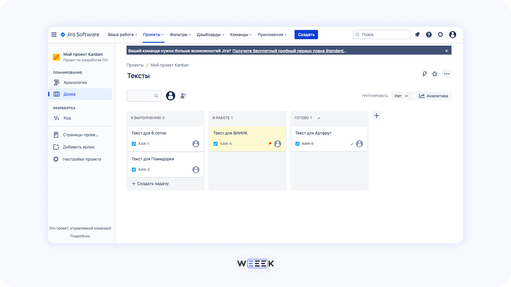This screenshot has width=511, height=287.
Task: Expand the Фильтры dropdown
Action: point(180,34)
